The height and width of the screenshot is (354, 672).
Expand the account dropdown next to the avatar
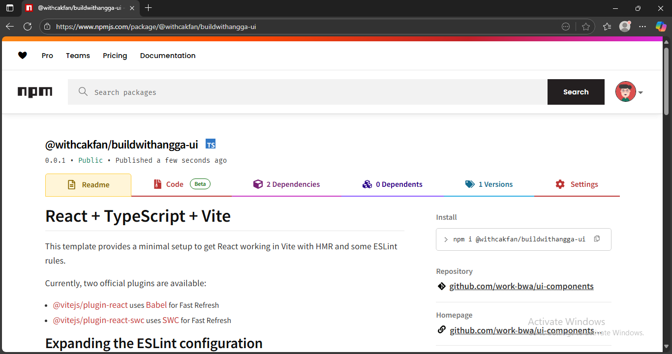tap(641, 92)
